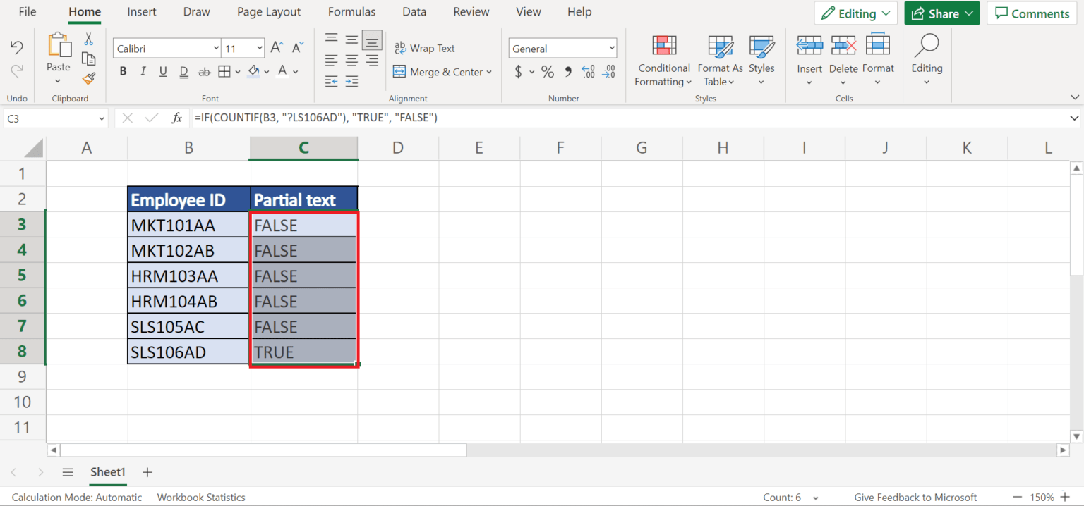Viewport: 1084px width, 506px height.
Task: Expand the Merge & Center options arrow
Action: (489, 72)
